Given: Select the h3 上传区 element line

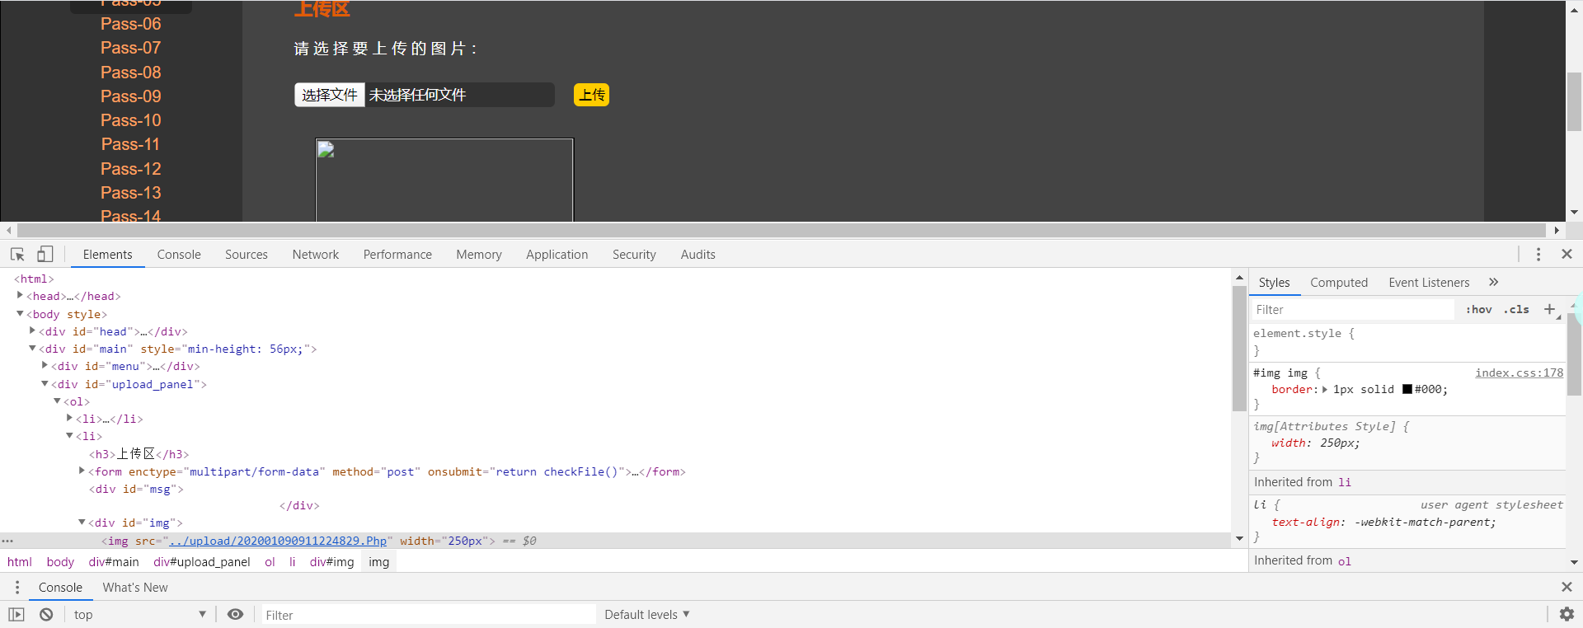Looking at the screenshot, I should tap(139, 454).
